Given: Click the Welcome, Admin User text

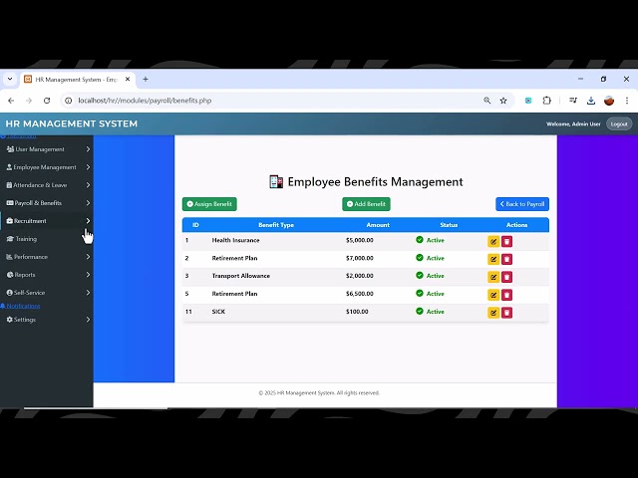Looking at the screenshot, I should coord(573,123).
